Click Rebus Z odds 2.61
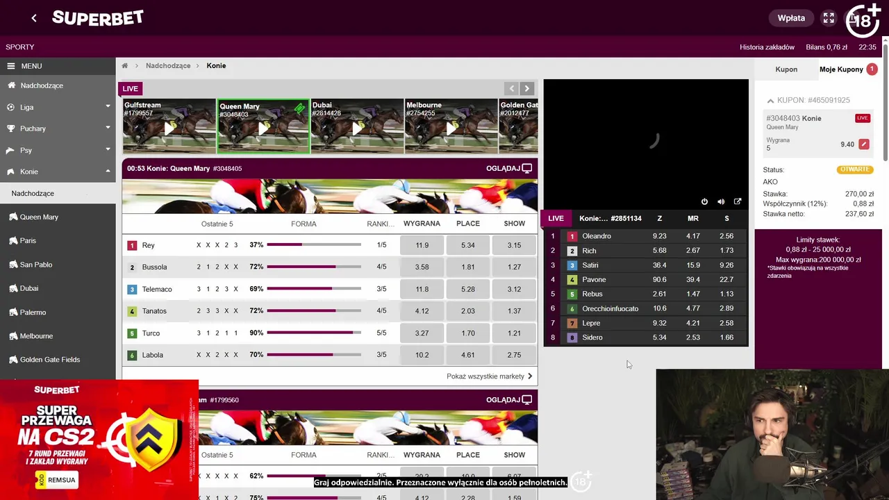The width and height of the screenshot is (889, 500). (659, 294)
